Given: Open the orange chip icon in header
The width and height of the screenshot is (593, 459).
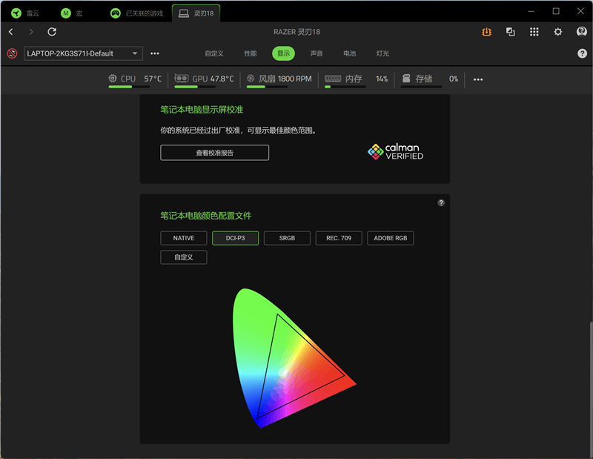Looking at the screenshot, I should (x=486, y=32).
